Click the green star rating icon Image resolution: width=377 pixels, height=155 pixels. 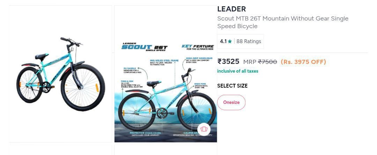tap(230, 41)
